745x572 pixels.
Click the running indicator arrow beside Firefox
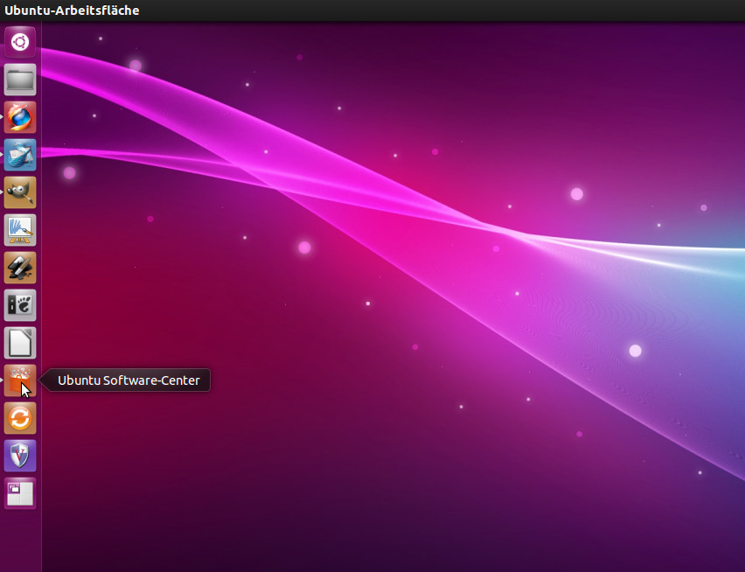pos(3,117)
